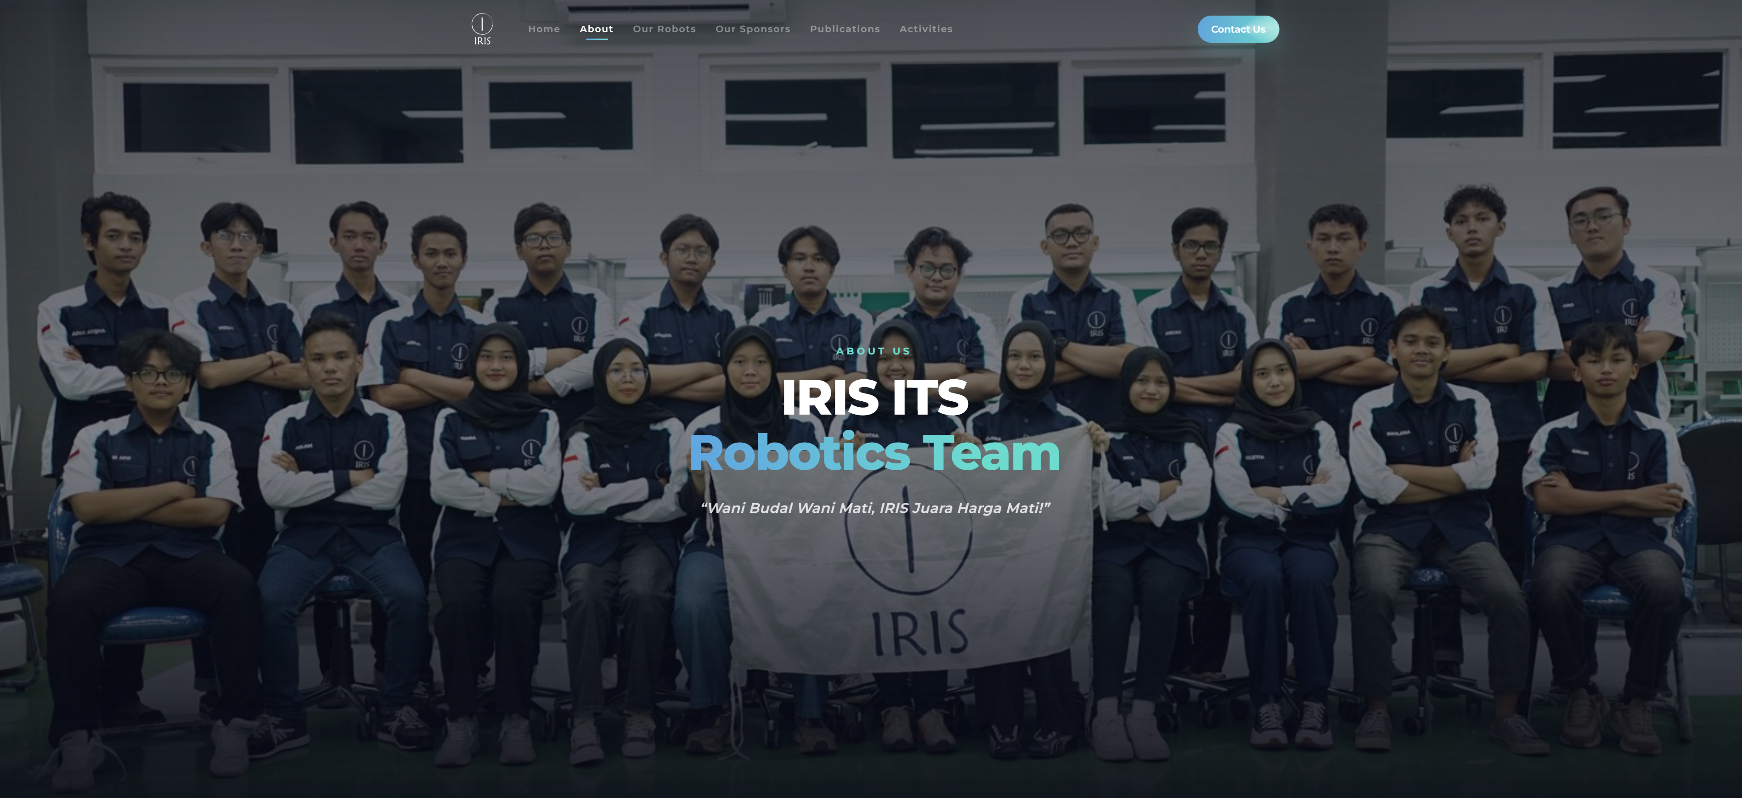
Task: Click the Wani Budal Wani Mati motto
Action: [x=875, y=508]
